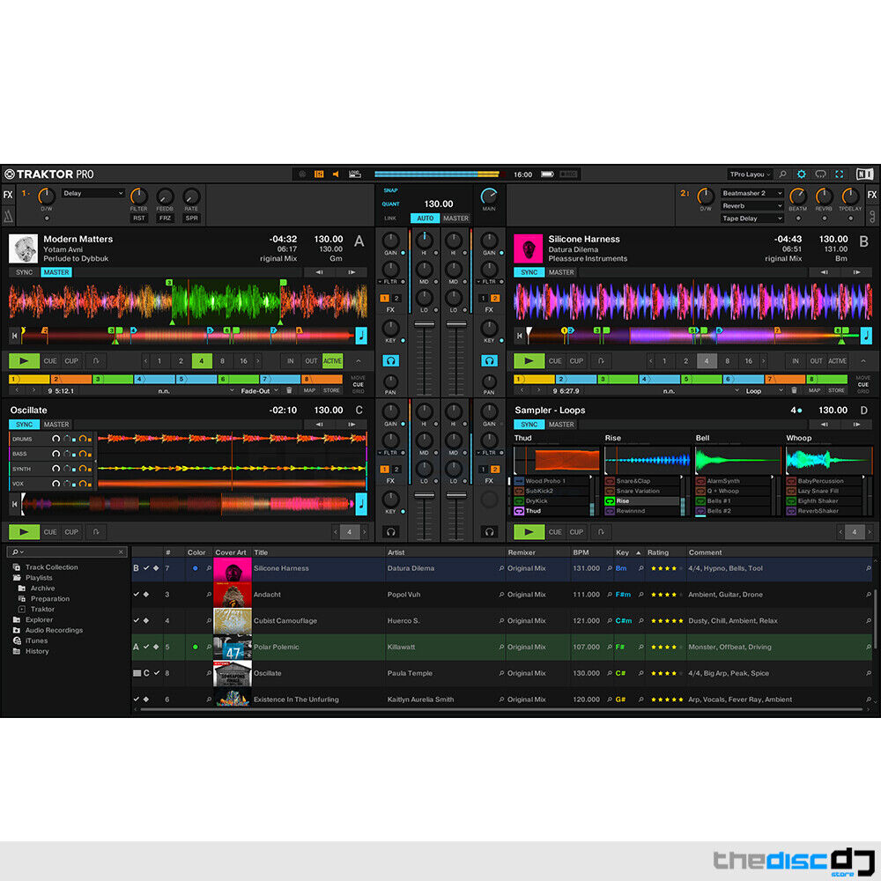The height and width of the screenshot is (881, 881).
Task: Open Track Collection in browser tree
Action: (x=51, y=567)
